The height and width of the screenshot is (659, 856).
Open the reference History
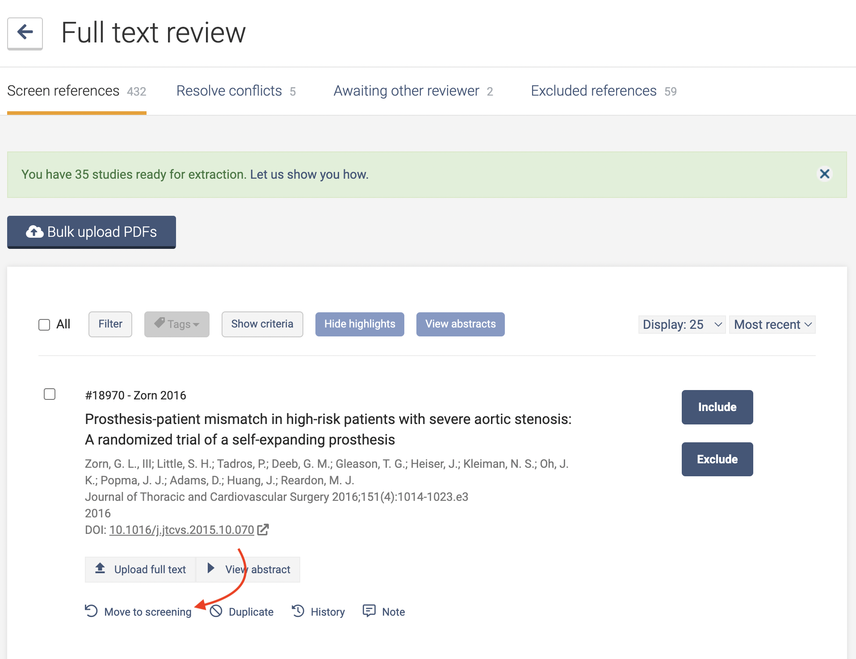point(319,612)
